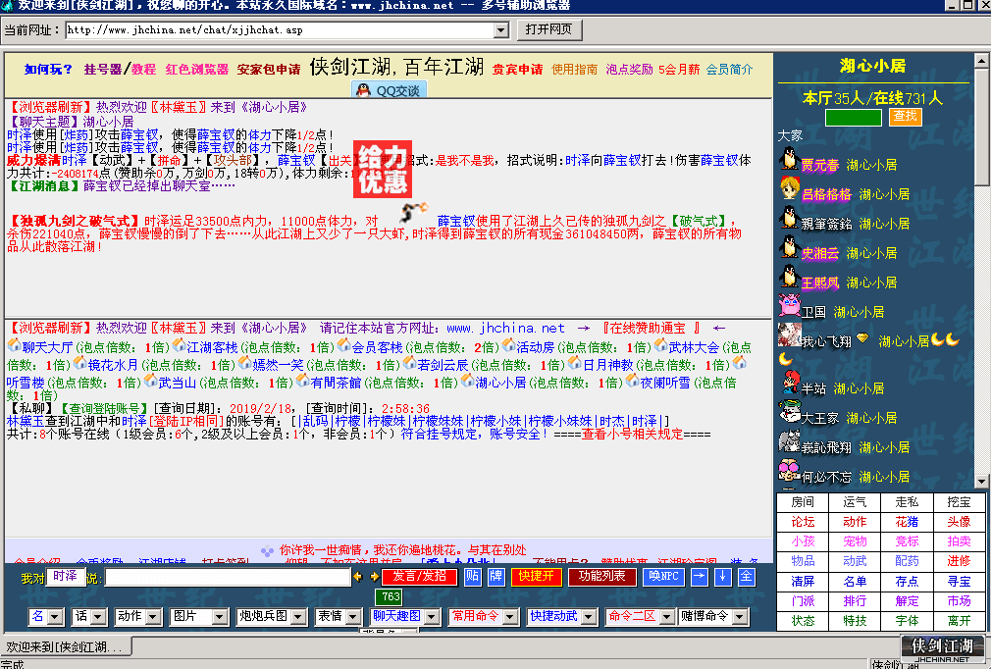The height and width of the screenshot is (669, 991).
Task: Click the avatar icon next to 半站
Action: 790,383
